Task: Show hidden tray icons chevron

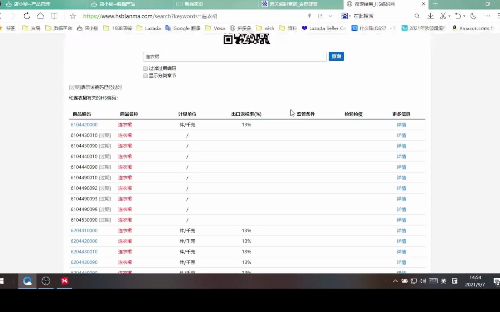Action: pyautogui.click(x=395, y=281)
